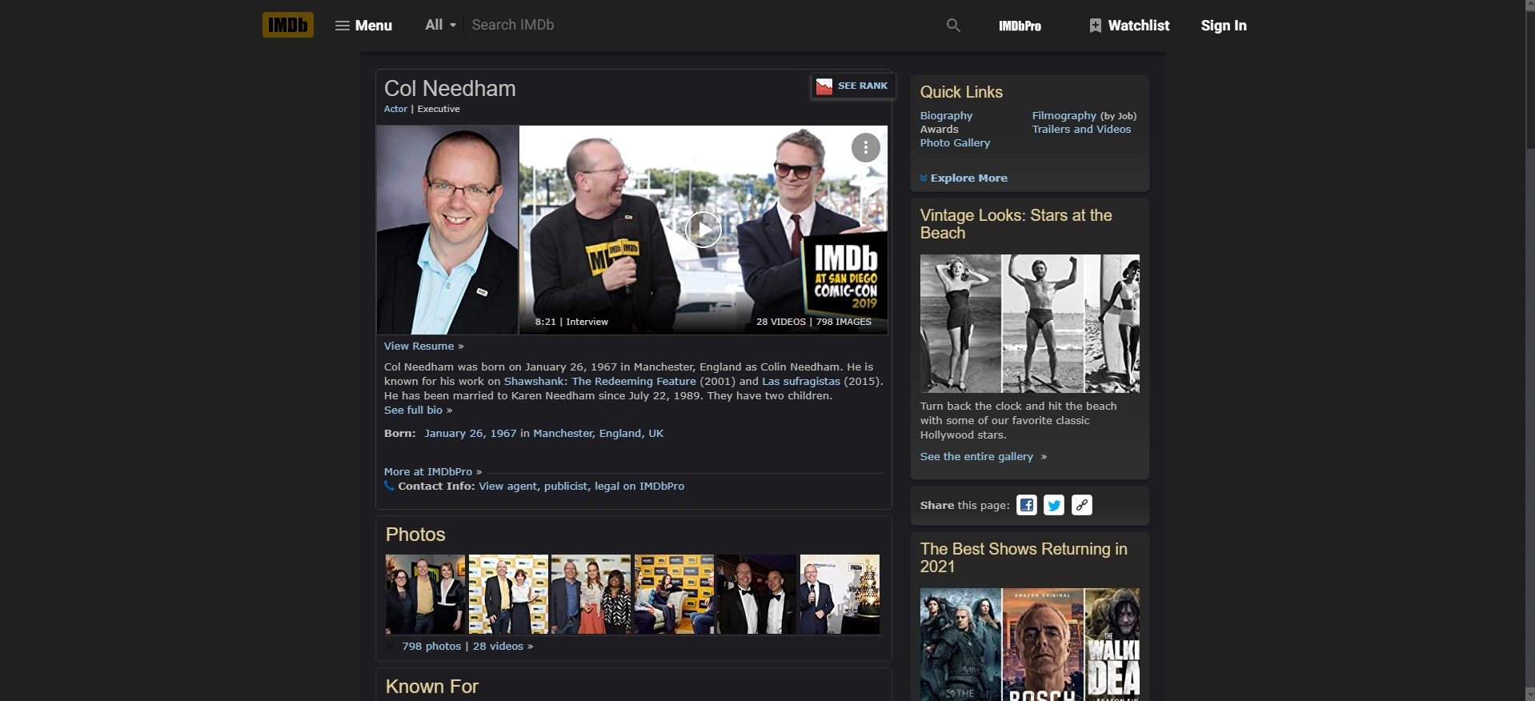Open the Watchlist from the header
Screen dimensions: 1535x701
pos(1129,26)
